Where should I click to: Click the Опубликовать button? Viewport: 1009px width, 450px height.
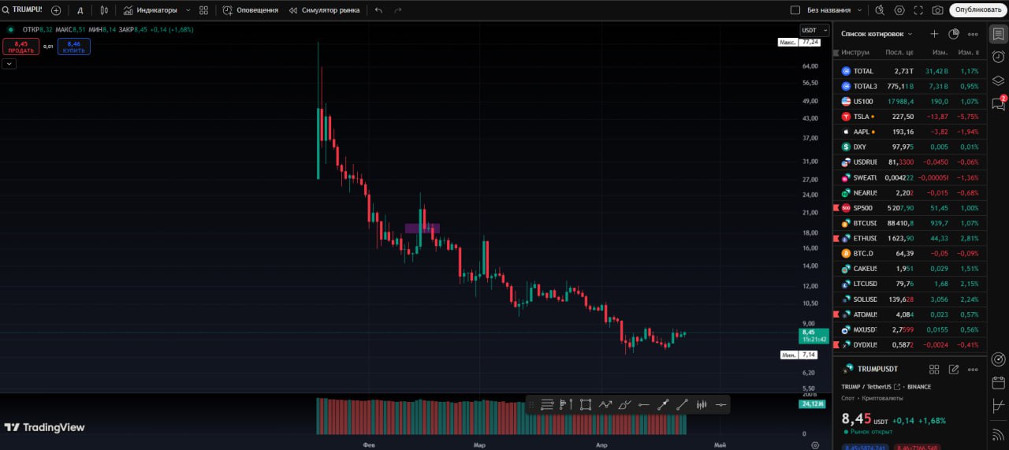click(x=978, y=10)
